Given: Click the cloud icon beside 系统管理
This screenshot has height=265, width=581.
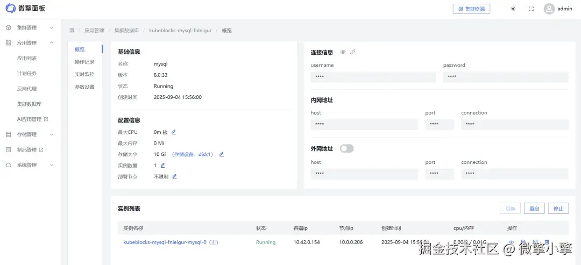Looking at the screenshot, I should tap(9, 165).
